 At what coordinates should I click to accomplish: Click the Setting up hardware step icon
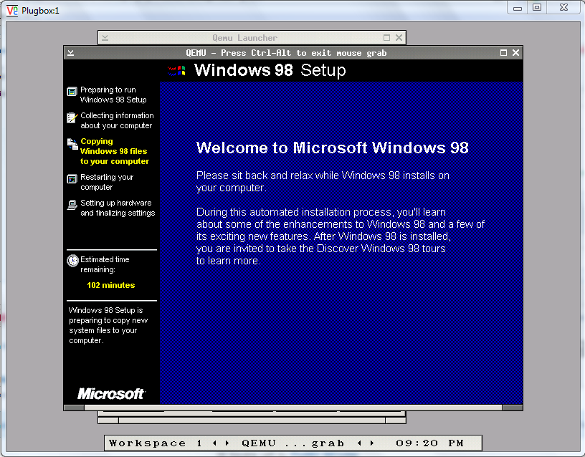(72, 205)
